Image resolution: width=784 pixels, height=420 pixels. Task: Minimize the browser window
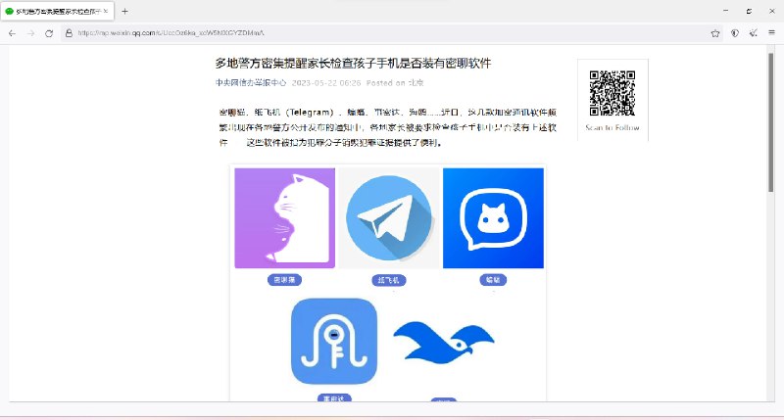725,11
